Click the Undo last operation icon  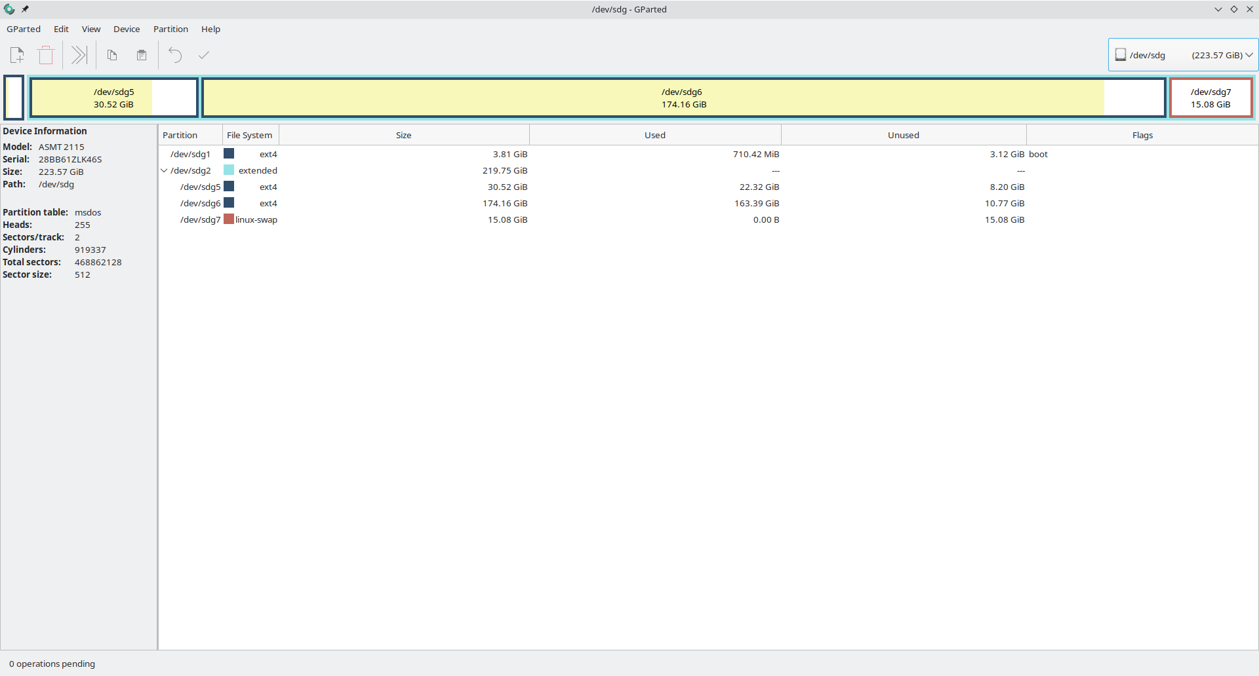point(175,55)
